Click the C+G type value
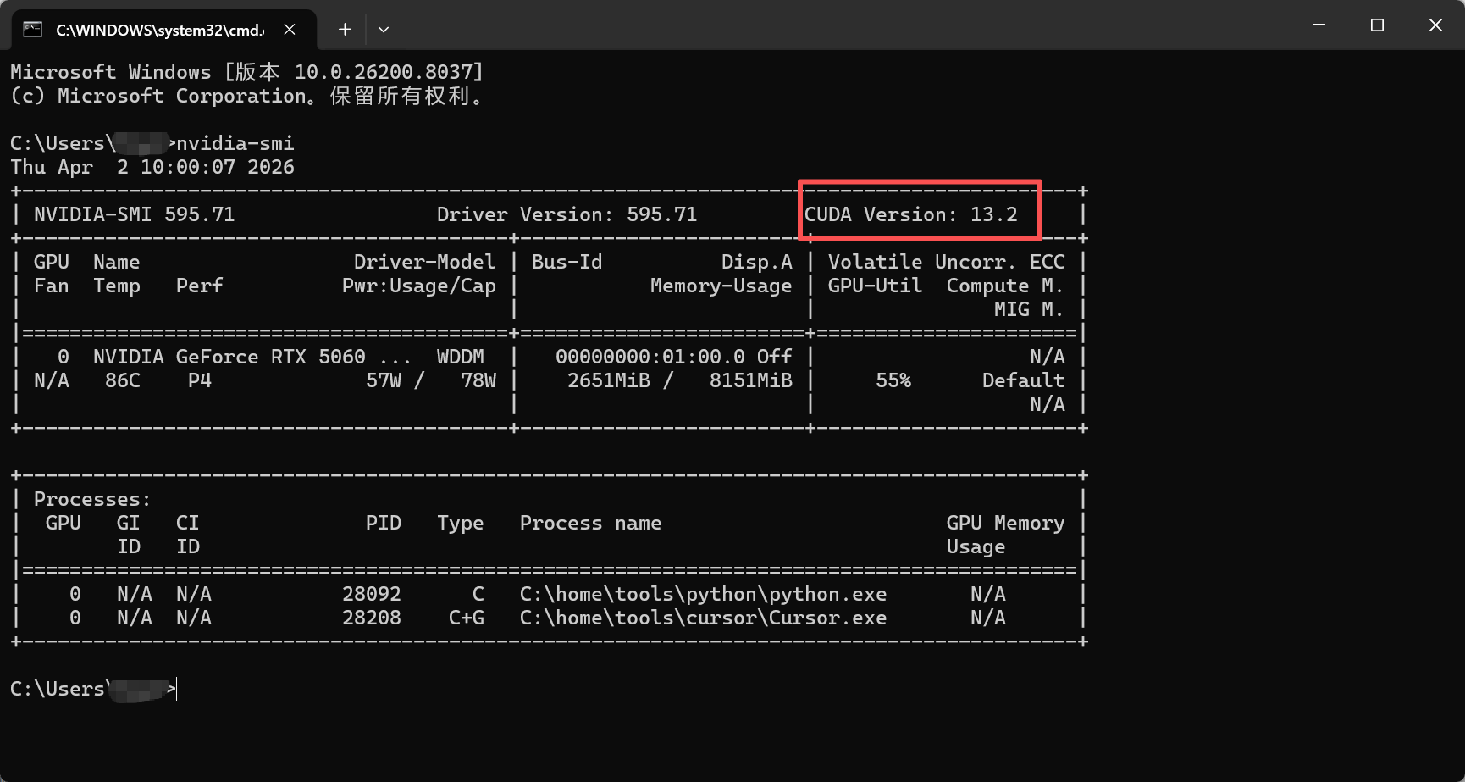Screen dimensions: 1465x782 point(467,618)
